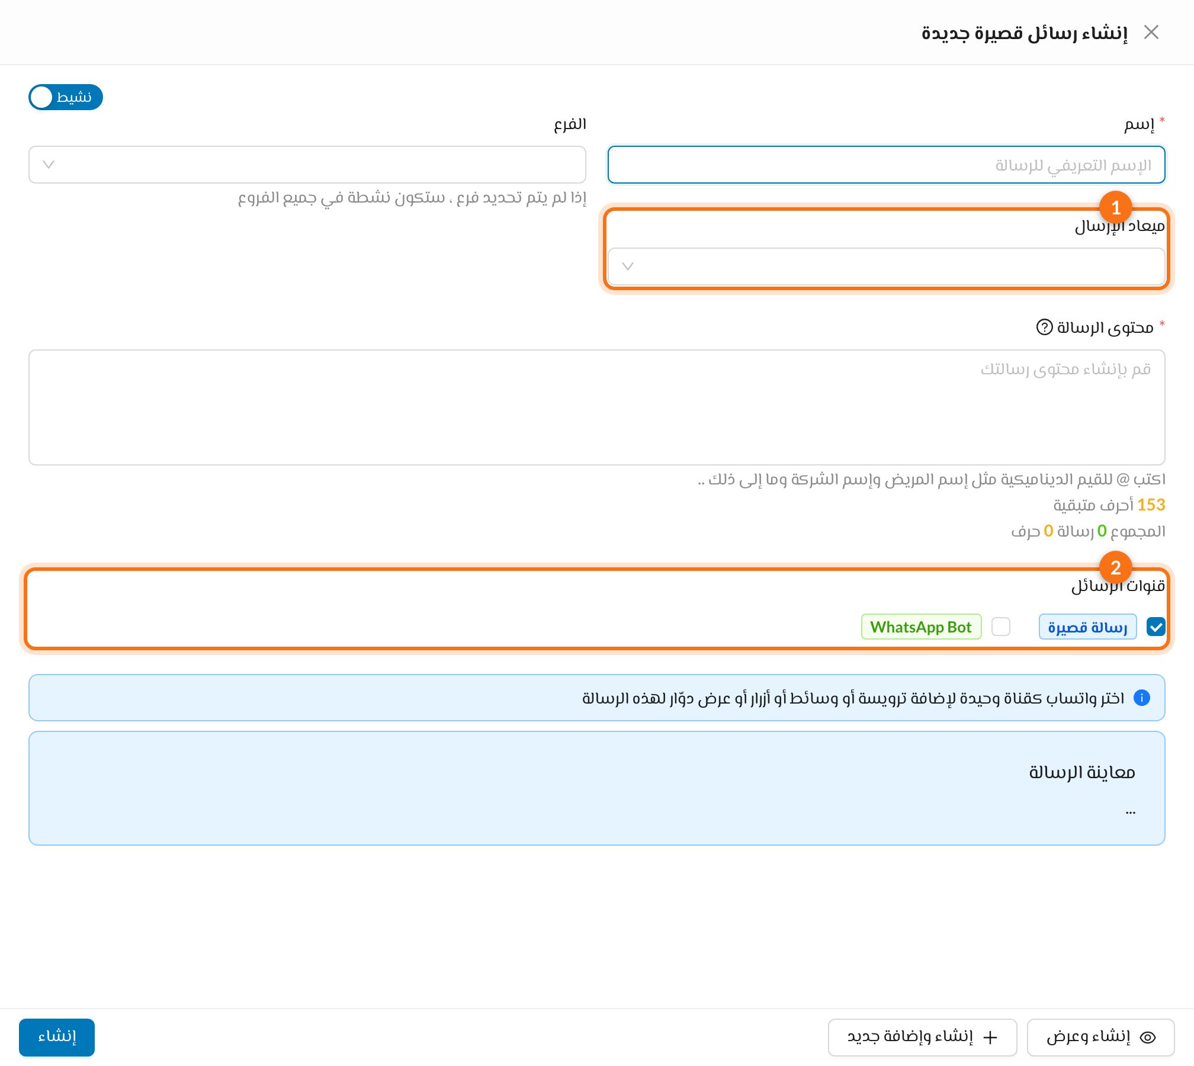Open the ميعاد الإرسال send time dropdown

pyautogui.click(x=887, y=266)
